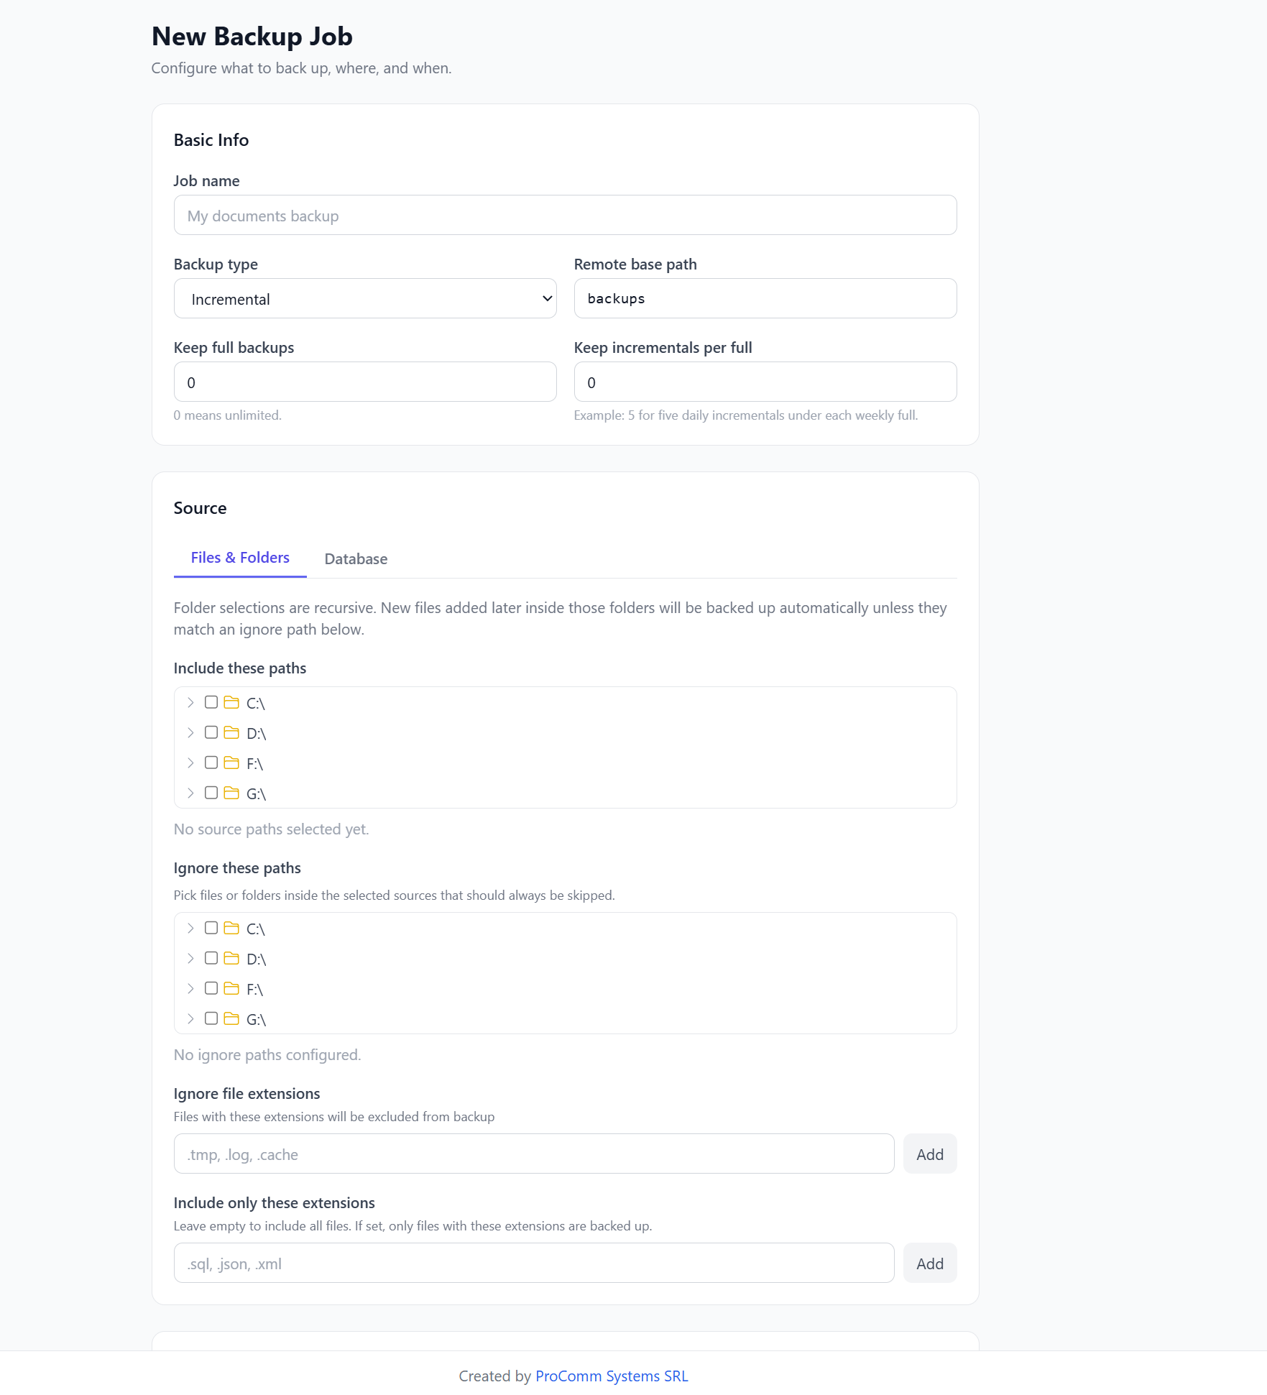Open the ProComm Systems SRL link
Viewport: 1267px width, 1395px height.
coord(612,1376)
